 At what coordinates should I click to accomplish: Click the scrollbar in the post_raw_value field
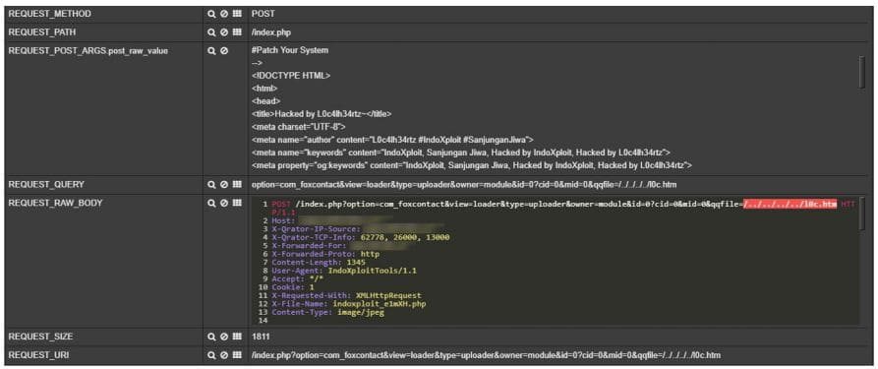(x=862, y=72)
